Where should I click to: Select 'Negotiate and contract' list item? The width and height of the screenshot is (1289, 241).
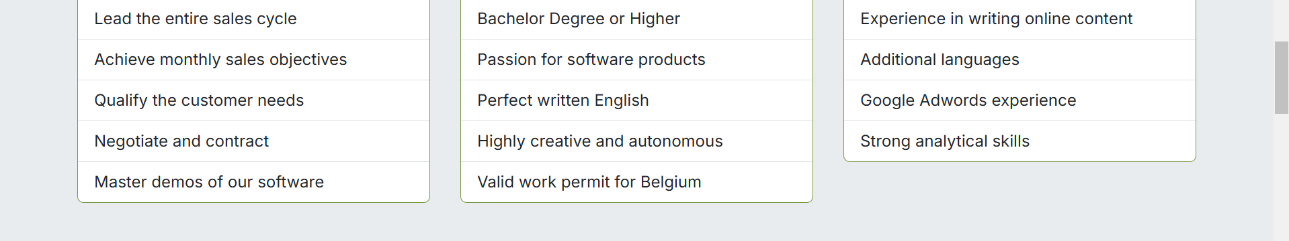point(253,141)
